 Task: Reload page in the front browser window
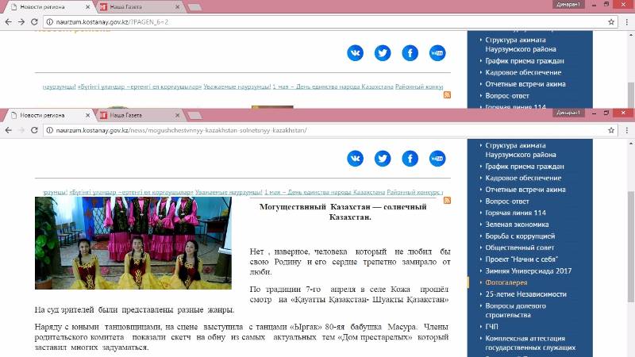(34, 130)
